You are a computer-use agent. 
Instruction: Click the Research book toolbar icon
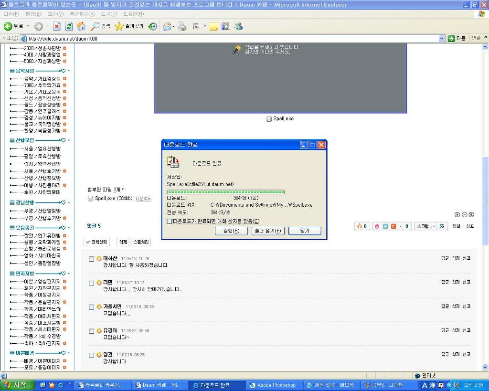pyautogui.click(x=225, y=27)
